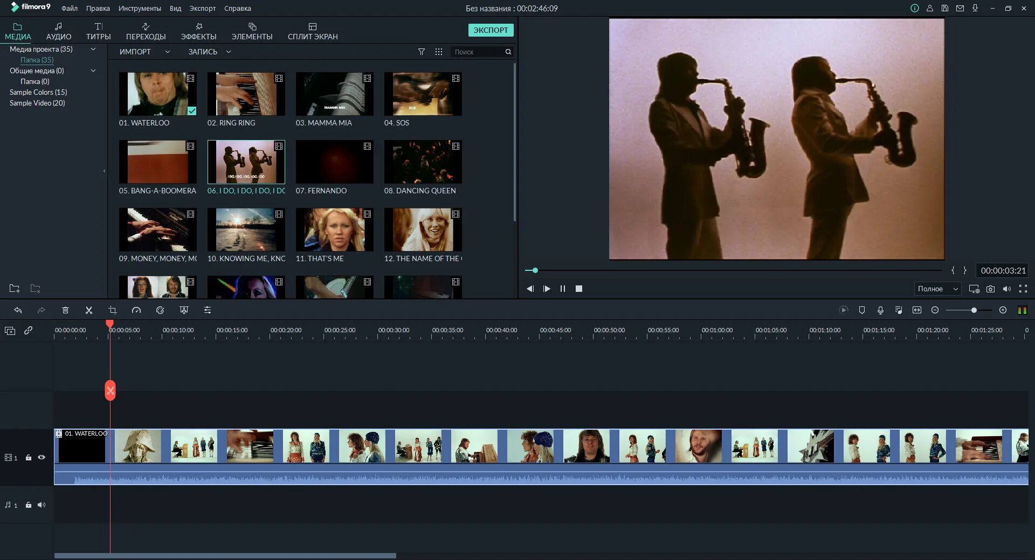1035x560 pixels.
Task: Mute audio track 1
Action: [42, 505]
